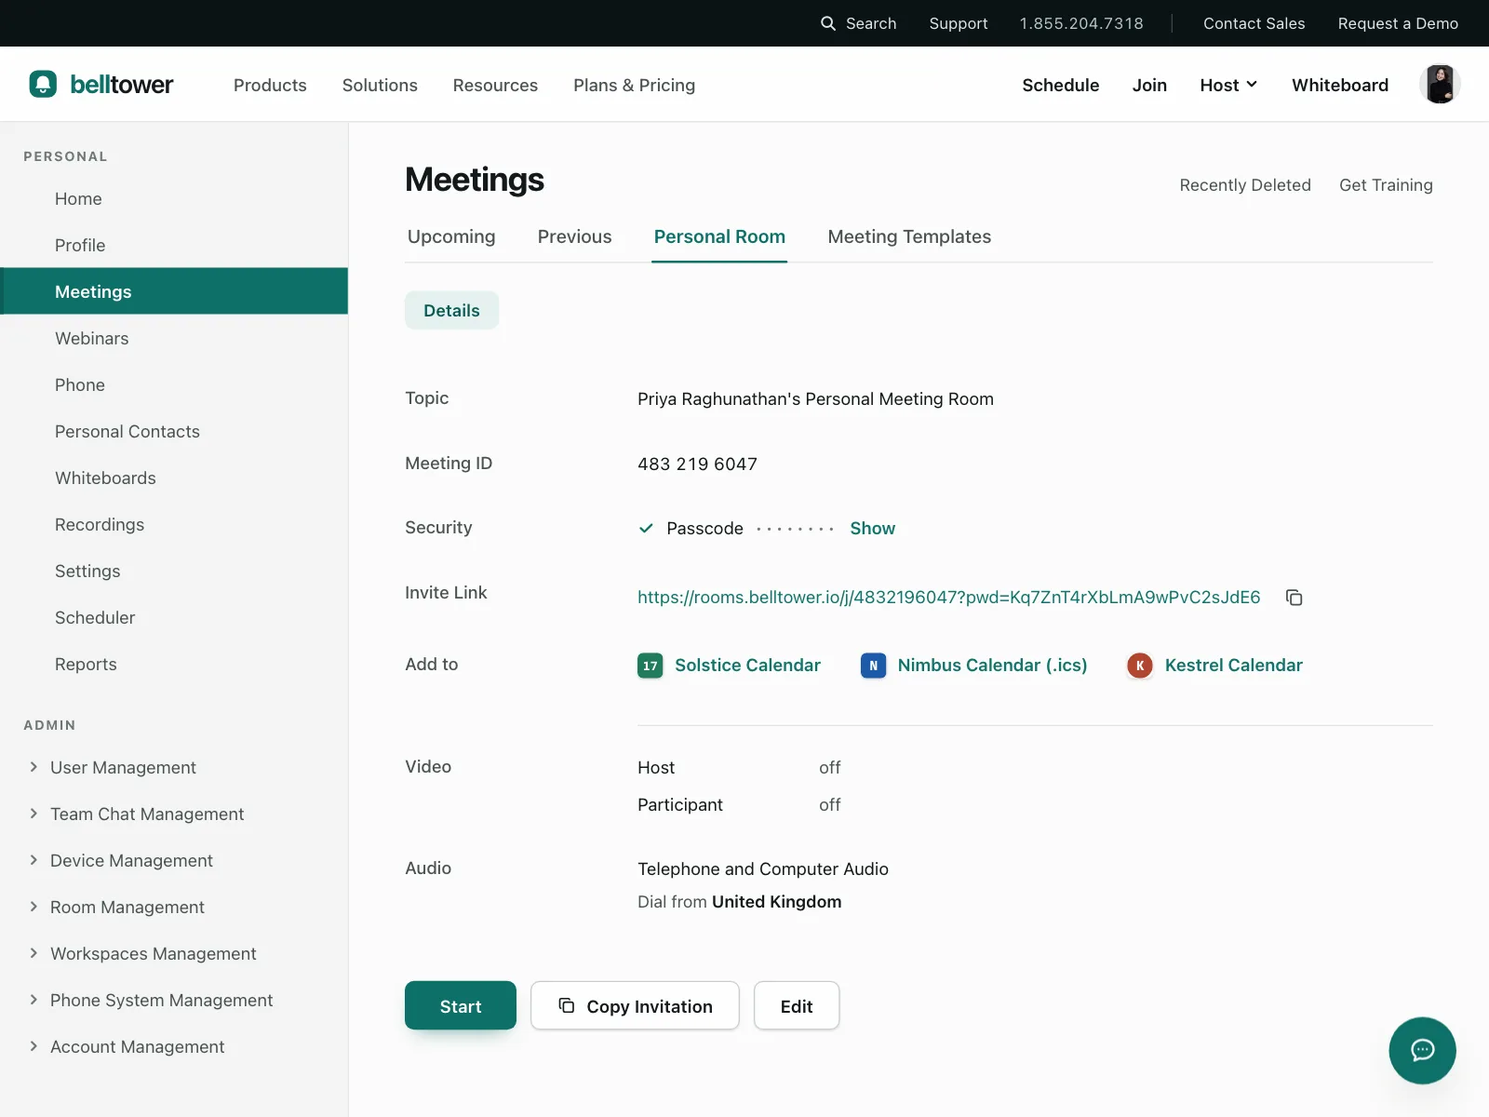Go to Home in the sidebar

click(x=174, y=199)
